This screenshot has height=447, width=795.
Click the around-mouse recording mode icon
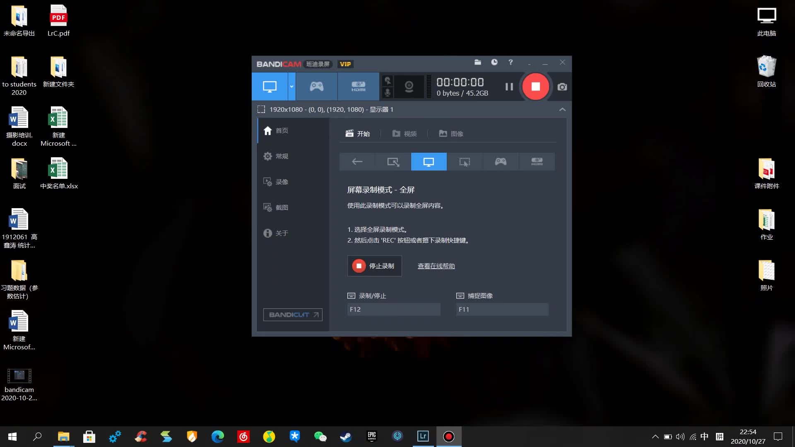(464, 161)
